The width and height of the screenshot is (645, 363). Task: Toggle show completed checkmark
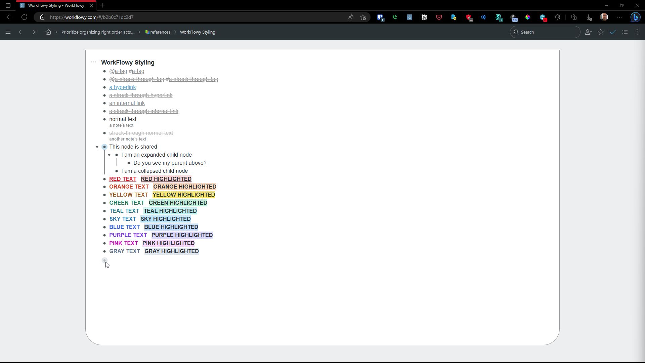pos(613,32)
